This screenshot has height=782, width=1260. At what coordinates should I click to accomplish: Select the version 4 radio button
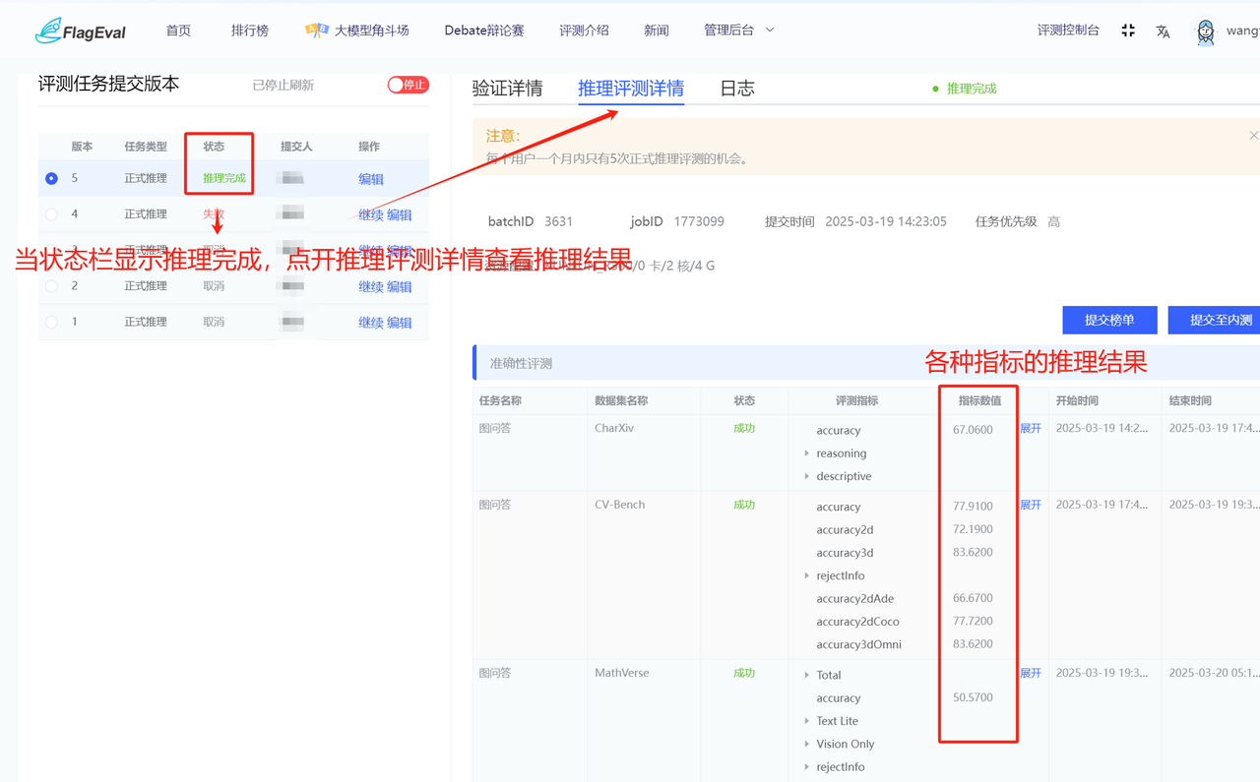coord(51,214)
